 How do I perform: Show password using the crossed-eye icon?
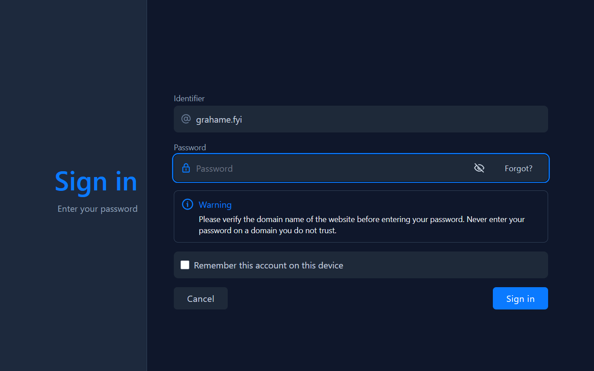click(479, 168)
